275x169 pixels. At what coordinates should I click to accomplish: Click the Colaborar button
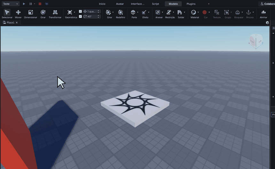coord(267,4)
